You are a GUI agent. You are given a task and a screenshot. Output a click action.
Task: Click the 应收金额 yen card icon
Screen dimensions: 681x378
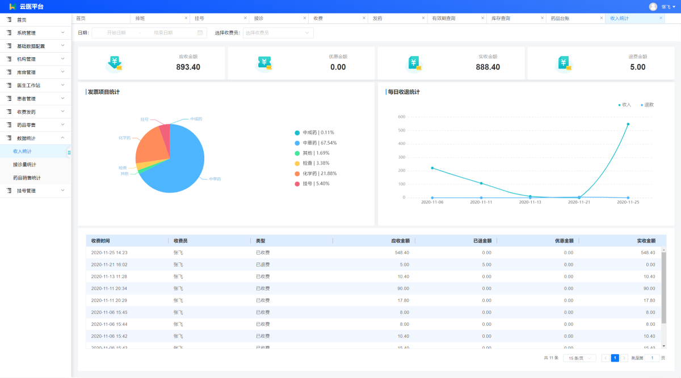tap(115, 63)
